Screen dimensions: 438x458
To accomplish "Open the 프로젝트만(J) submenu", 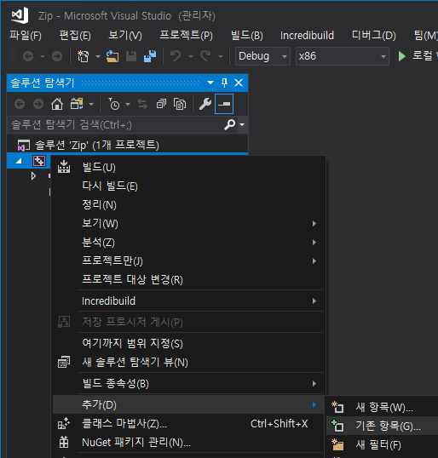I will point(188,260).
